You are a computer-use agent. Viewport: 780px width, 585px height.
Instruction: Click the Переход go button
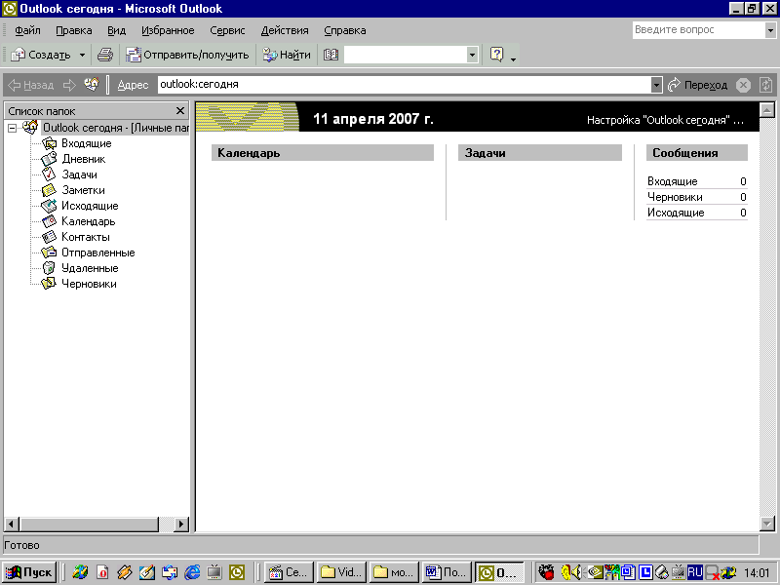click(x=697, y=85)
